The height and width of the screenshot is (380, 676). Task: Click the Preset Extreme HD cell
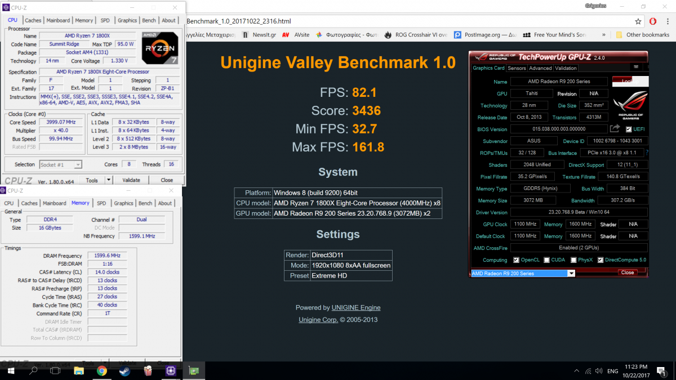tap(351, 276)
